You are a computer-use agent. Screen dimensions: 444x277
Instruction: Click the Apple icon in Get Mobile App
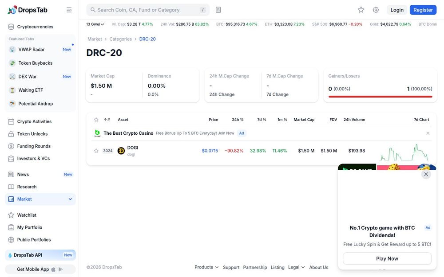click(x=53, y=269)
